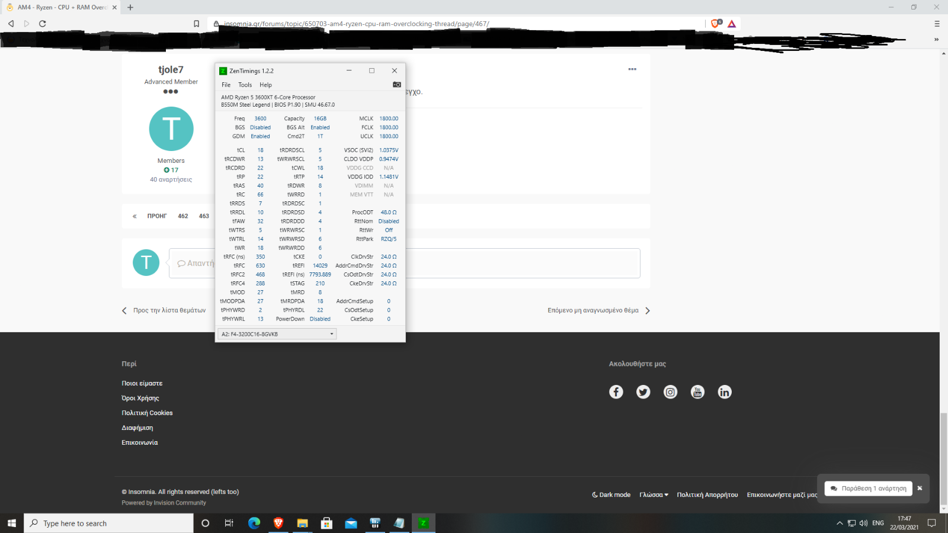This screenshot has height=533, width=948.
Task: Click the browser forward arrow
Action: (x=27, y=24)
